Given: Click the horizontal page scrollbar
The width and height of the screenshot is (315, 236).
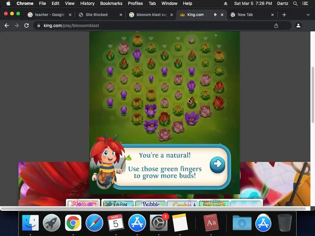Looking at the screenshot, I should (x=154, y=209).
